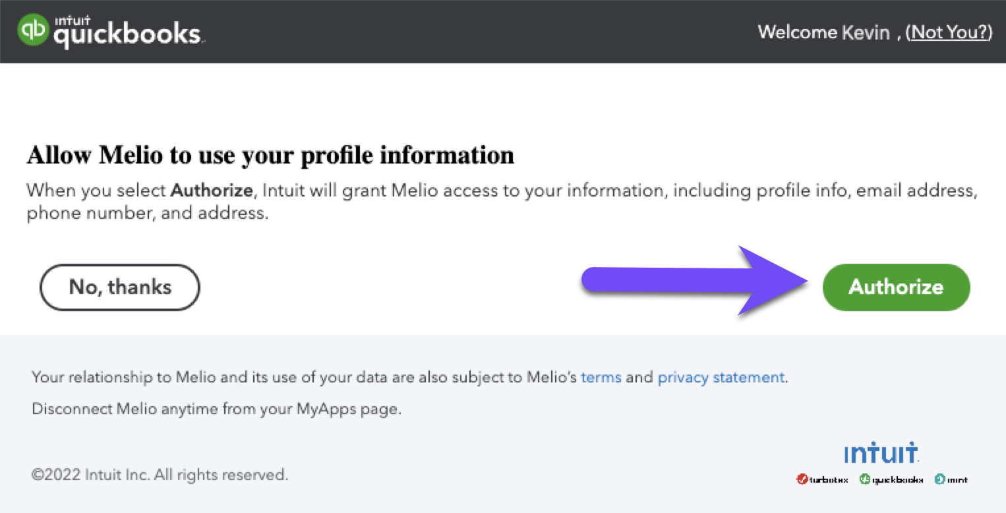The height and width of the screenshot is (513, 1006).
Task: Click the "quickbooks" footer label
Action: (898, 480)
